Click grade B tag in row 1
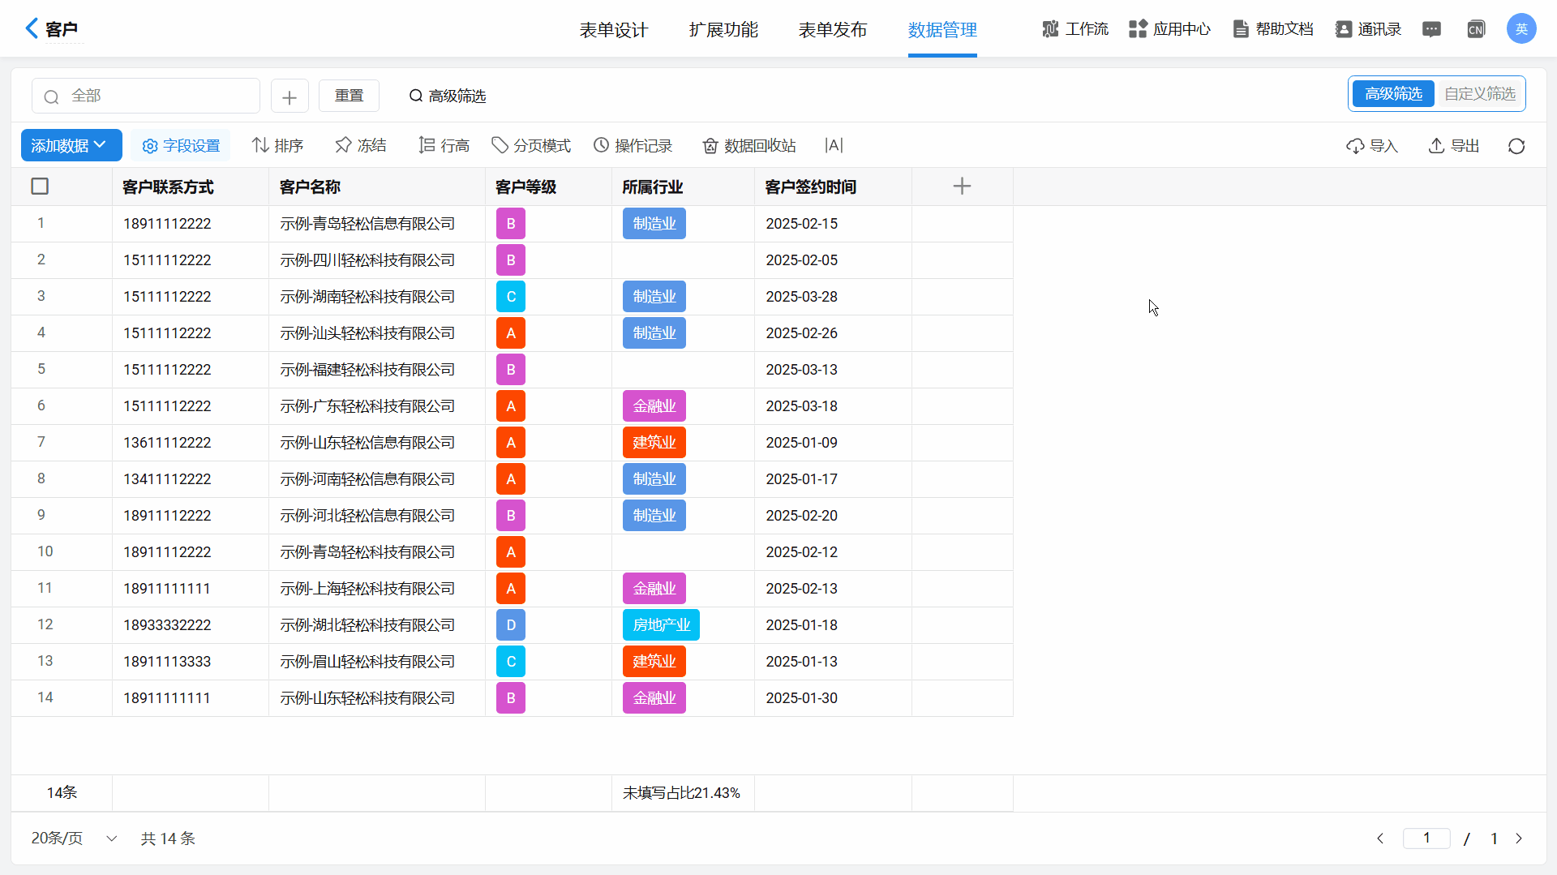Viewport: 1557px width, 875px height. point(511,224)
